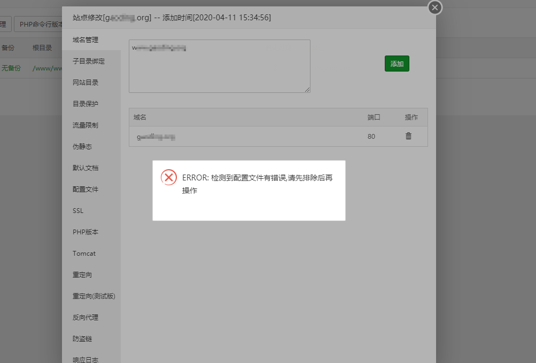Click the /www root path in background

coord(47,68)
